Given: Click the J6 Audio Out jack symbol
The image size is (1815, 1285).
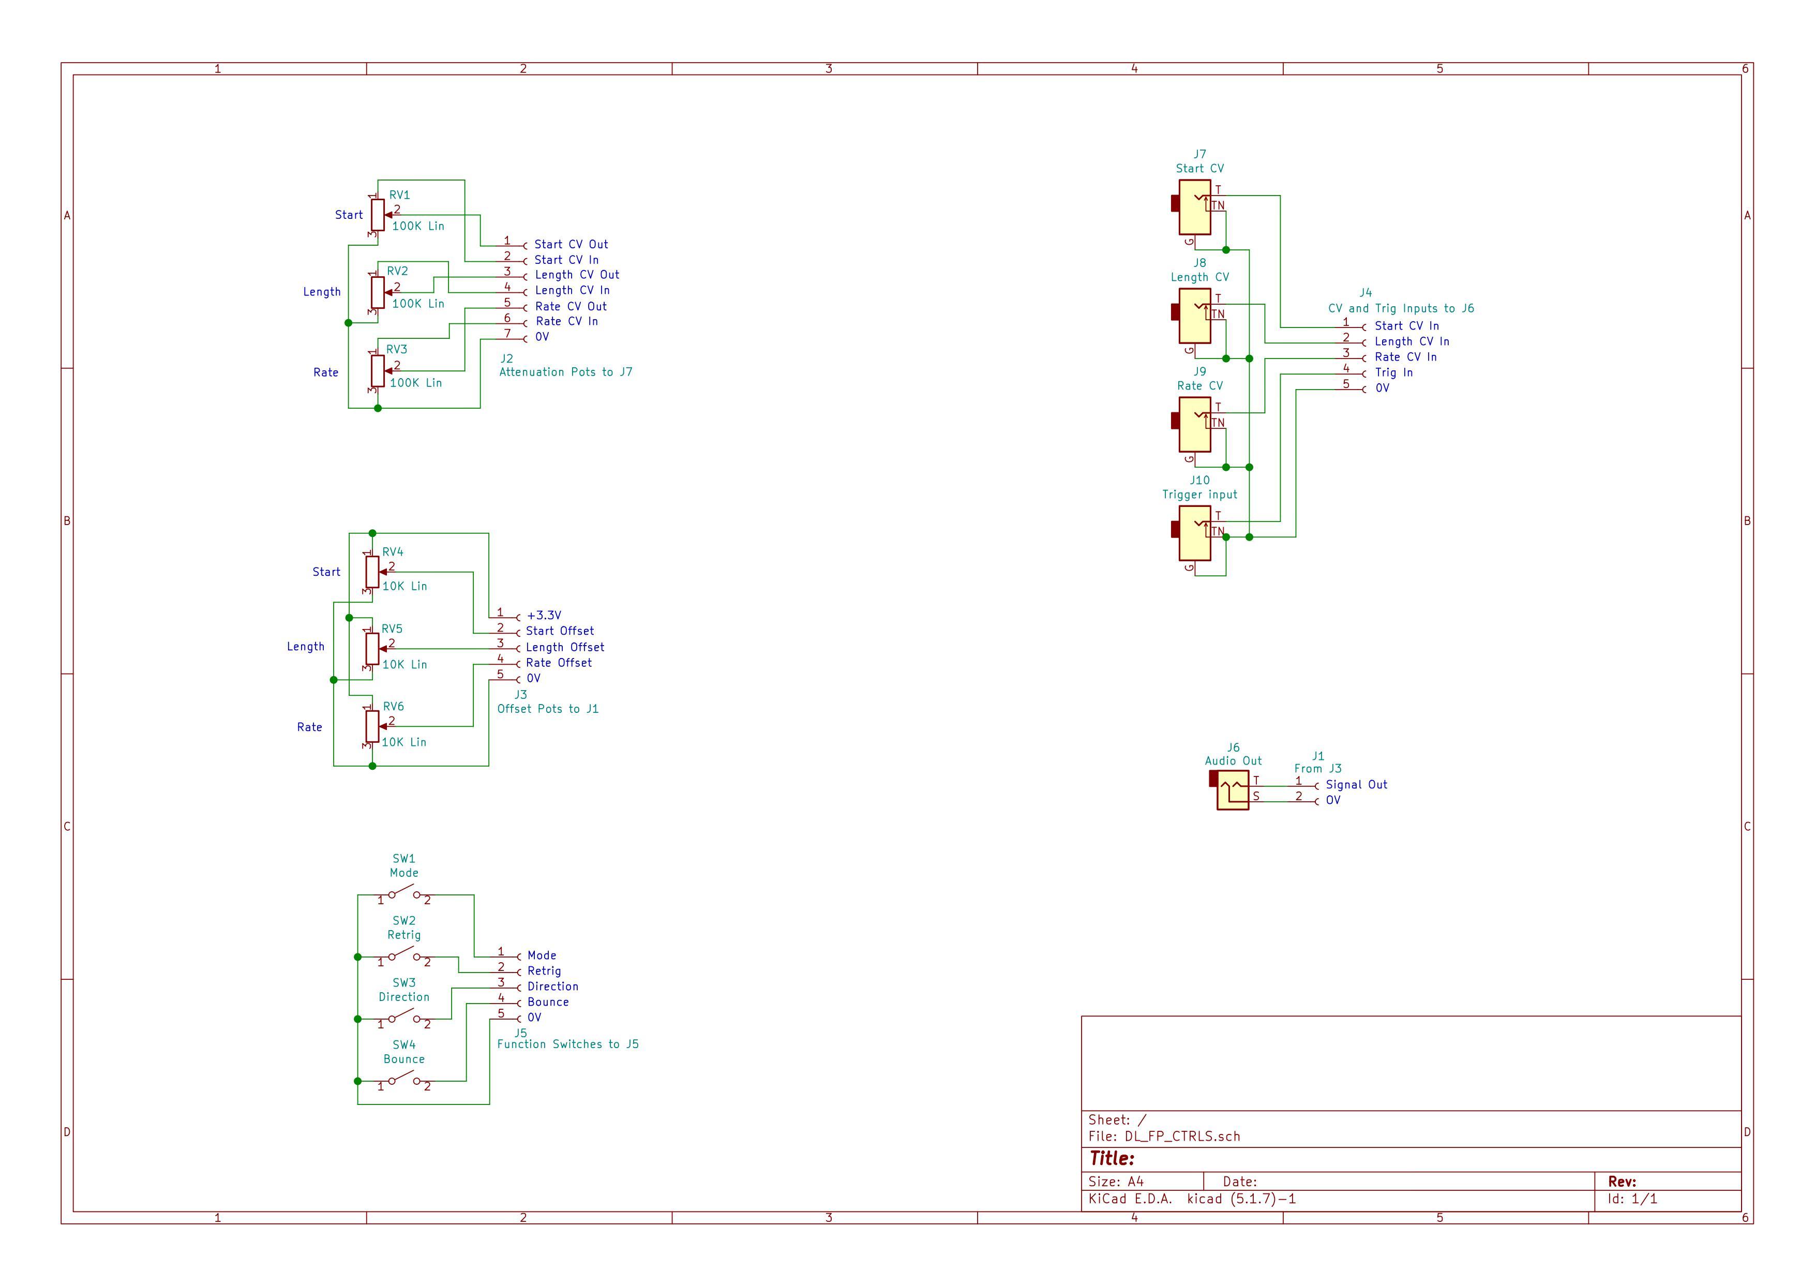Looking at the screenshot, I should (1232, 789).
